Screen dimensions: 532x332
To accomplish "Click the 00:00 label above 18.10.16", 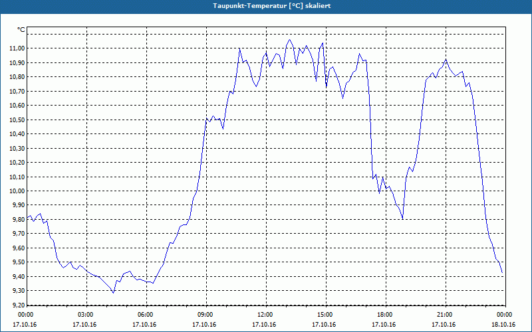I will coord(503,315).
